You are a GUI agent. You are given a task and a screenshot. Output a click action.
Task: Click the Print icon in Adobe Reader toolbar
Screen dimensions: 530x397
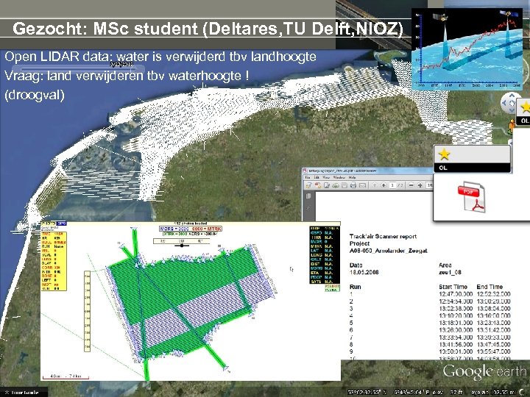[353, 185]
